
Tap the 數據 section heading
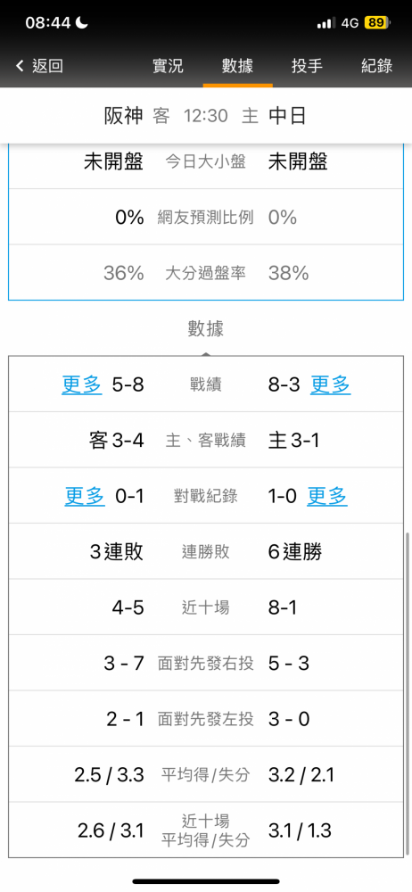pos(206,329)
